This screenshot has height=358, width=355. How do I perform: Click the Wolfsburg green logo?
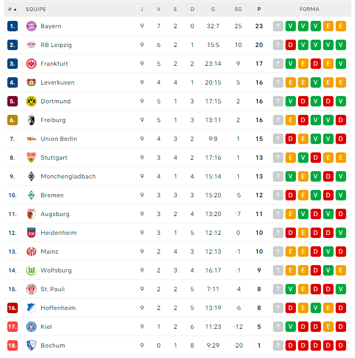pos(31,270)
